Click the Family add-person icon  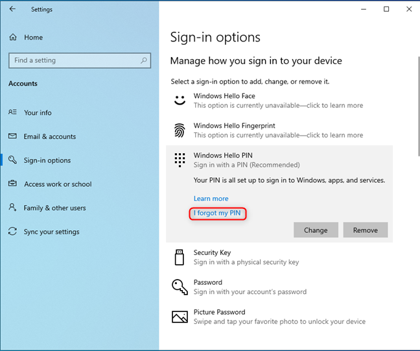12,207
